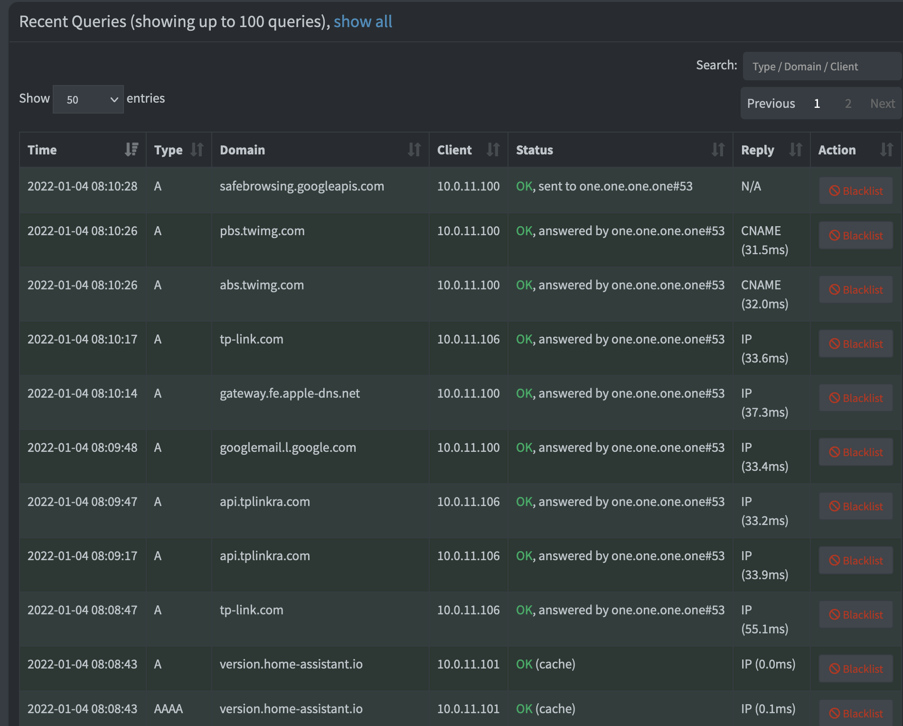Viewport: 903px width, 726px height.
Task: Click 'OK (cache)' status in 08:08:43 A row
Action: coord(546,664)
